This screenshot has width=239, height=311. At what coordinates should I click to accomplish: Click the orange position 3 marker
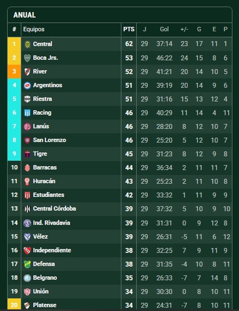coord(14,72)
